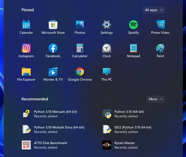Open the Calendar pinned app
Viewport: 186px width, 157px height.
26,25
